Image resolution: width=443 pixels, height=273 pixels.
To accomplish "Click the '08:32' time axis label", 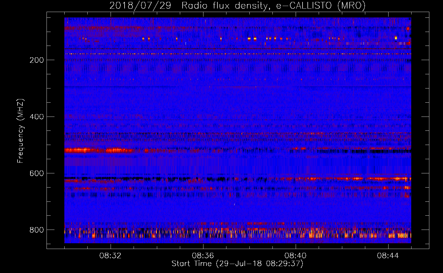I will click(x=110, y=256).
